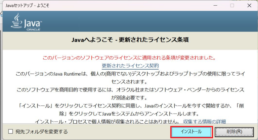Click the paragraph starting このソフトウェアを商用目的で
The image size is (258, 140).
[x=130, y=93]
